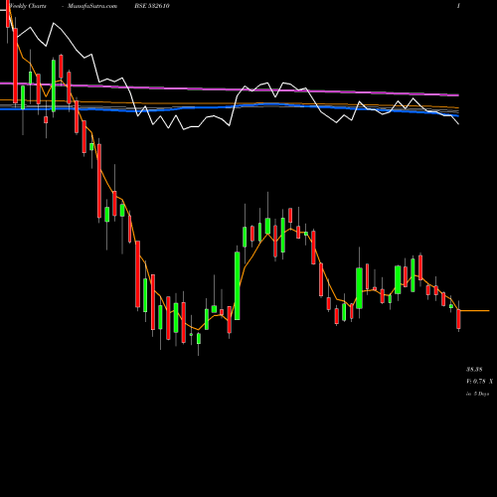The width and height of the screenshot is (497, 497).
Task: Click the 'Weekly Charts' title text
Action: click(x=28, y=6)
